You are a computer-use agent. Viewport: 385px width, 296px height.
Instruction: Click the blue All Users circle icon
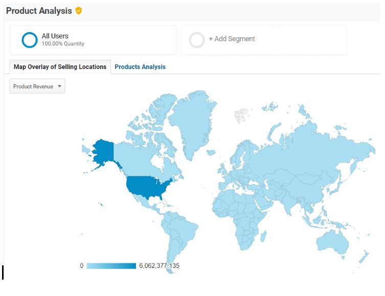[30, 40]
